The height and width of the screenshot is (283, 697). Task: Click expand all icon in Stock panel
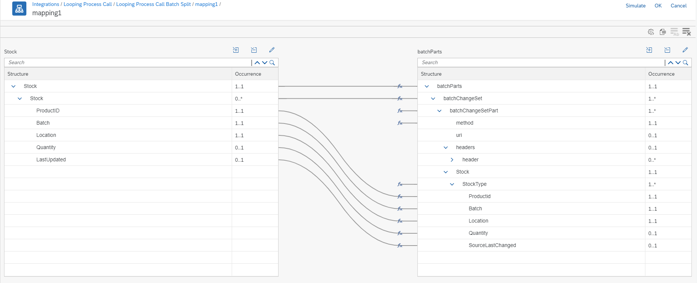pos(236,50)
